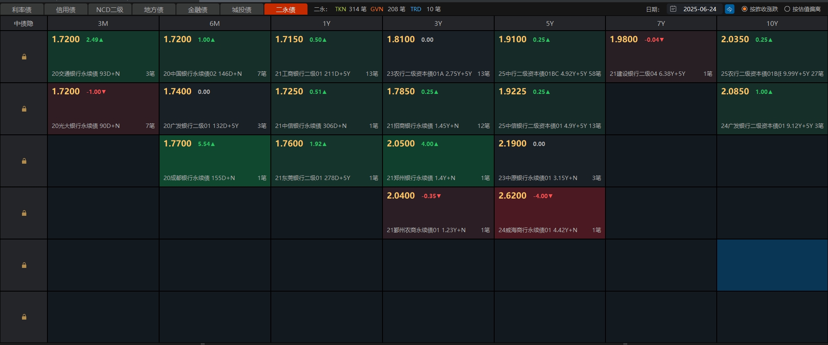Click the lock icon beside 20光大银行永续债 row

(x=24, y=109)
